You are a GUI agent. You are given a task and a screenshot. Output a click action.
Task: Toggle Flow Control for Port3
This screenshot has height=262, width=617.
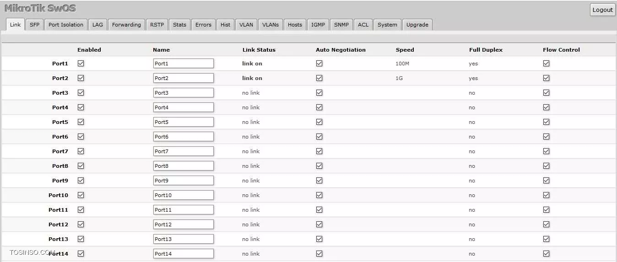(x=546, y=93)
